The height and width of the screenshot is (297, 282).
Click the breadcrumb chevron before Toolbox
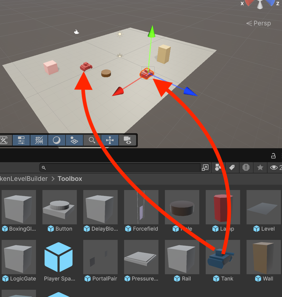click(53, 179)
